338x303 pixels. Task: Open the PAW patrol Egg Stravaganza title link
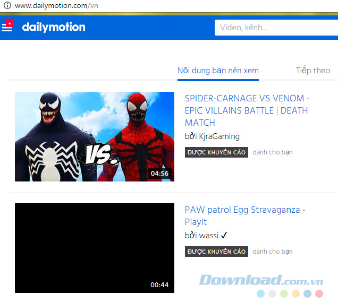coord(245,215)
